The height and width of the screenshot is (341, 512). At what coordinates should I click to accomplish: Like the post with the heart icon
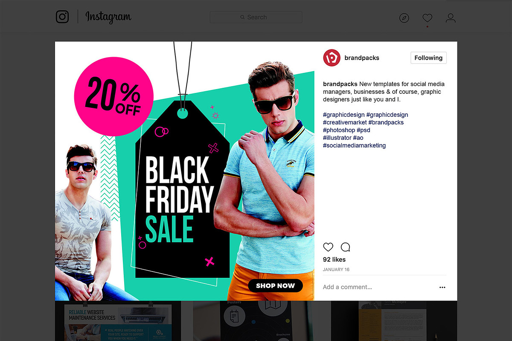tap(328, 247)
